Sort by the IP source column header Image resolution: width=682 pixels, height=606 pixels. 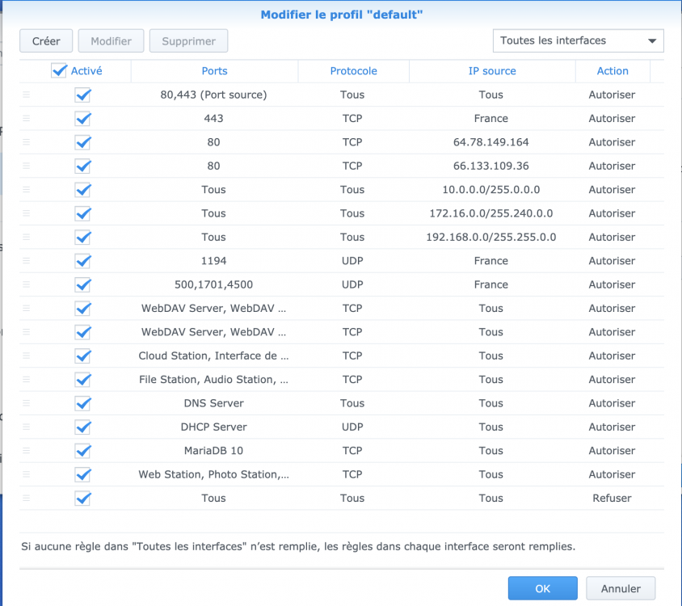click(x=491, y=71)
